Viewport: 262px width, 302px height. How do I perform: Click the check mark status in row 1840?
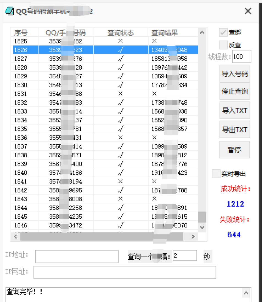tap(121, 172)
